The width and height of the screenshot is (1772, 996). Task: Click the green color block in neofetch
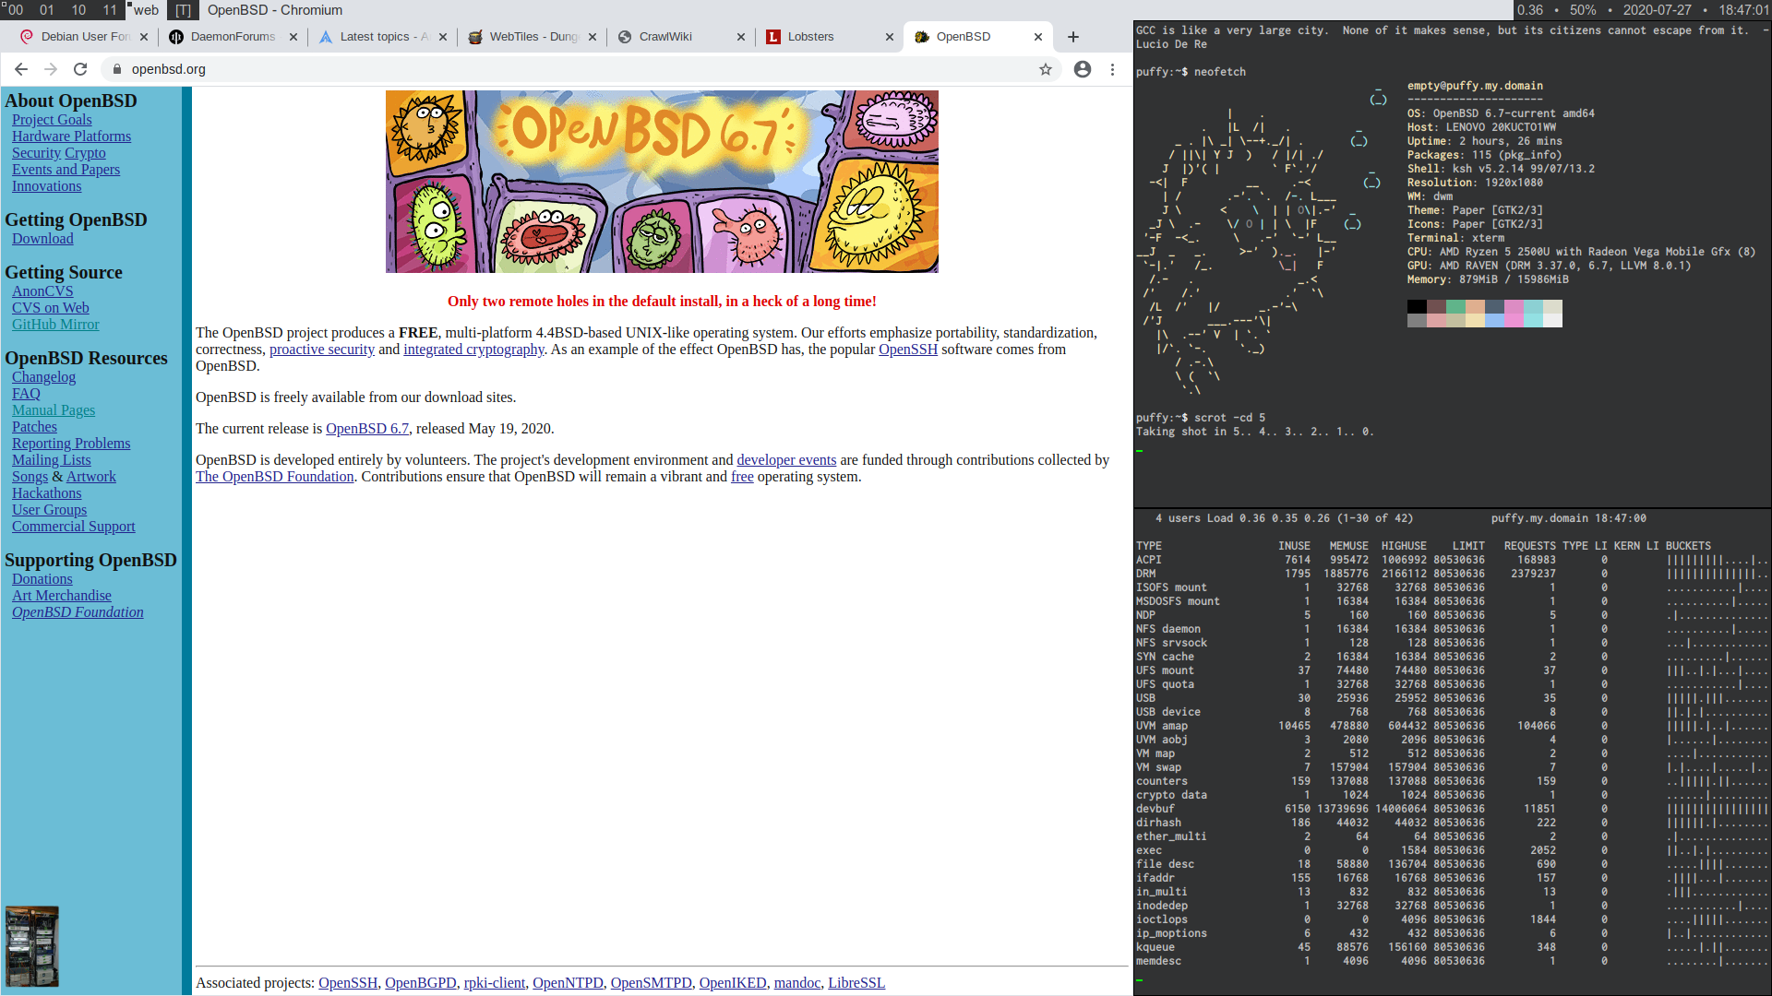click(1455, 307)
